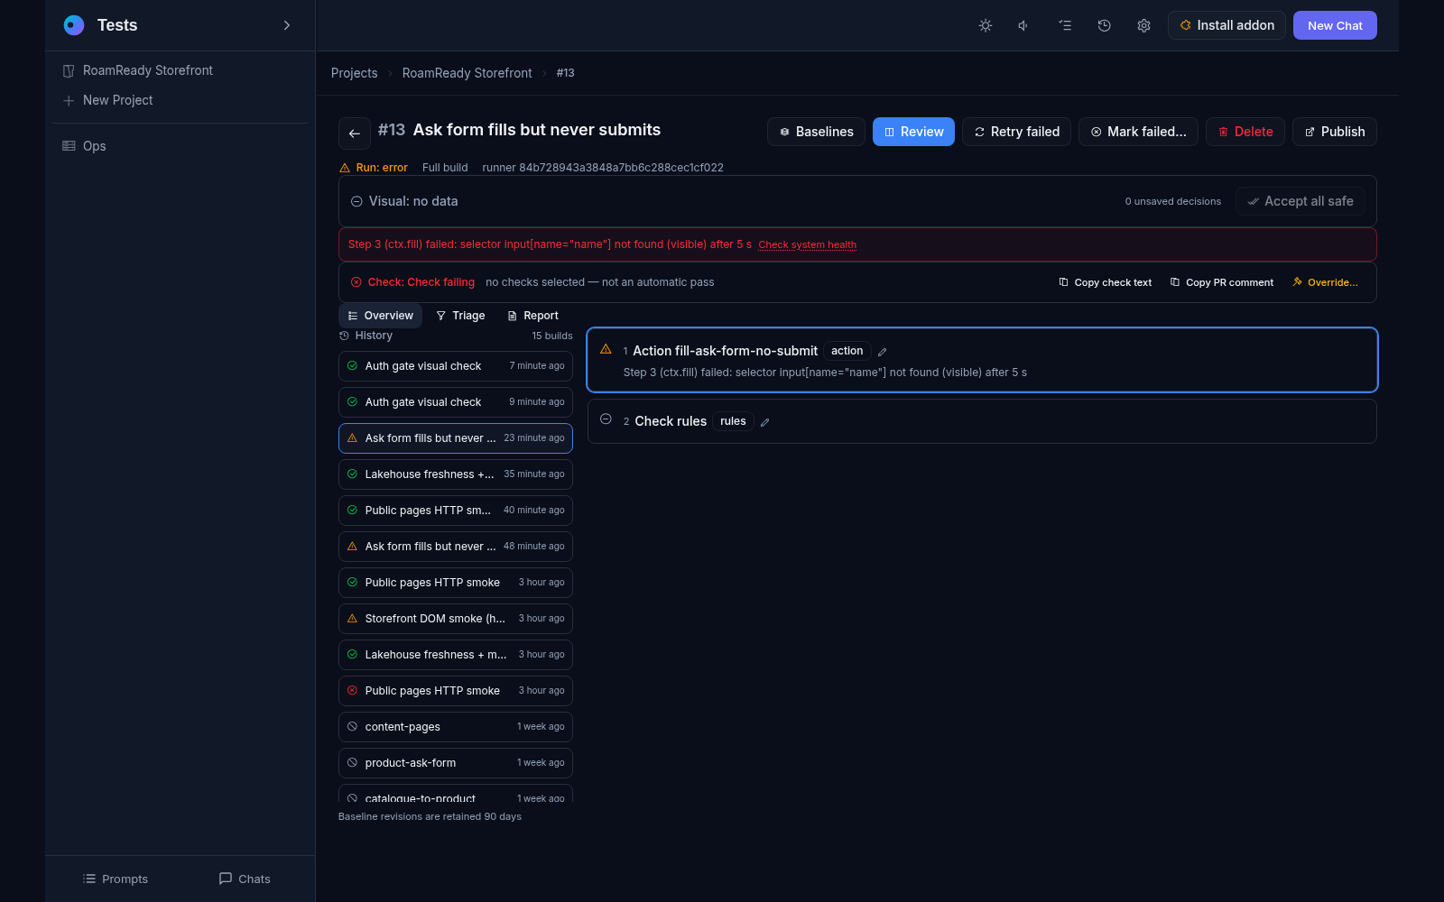Edit the Action fill-ask-form-no-submit step pencil icon
Image resolution: width=1444 pixels, height=902 pixels.
point(882,352)
